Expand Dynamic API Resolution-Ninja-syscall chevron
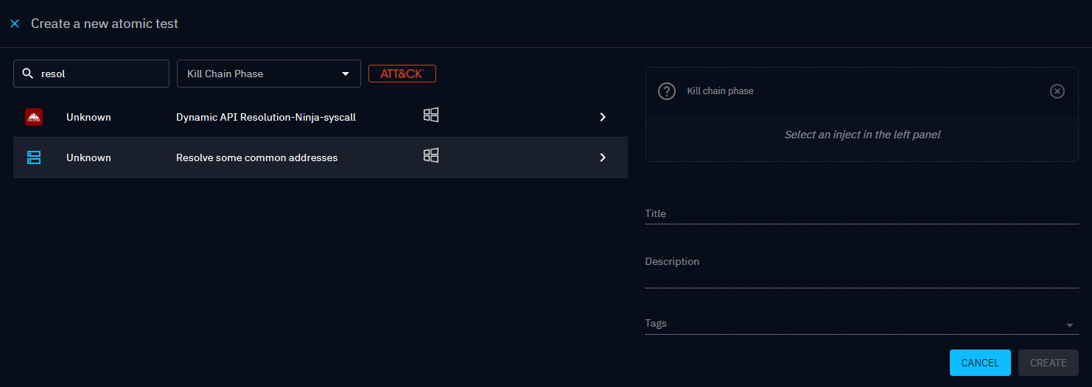This screenshot has width=1092, height=387. point(603,117)
